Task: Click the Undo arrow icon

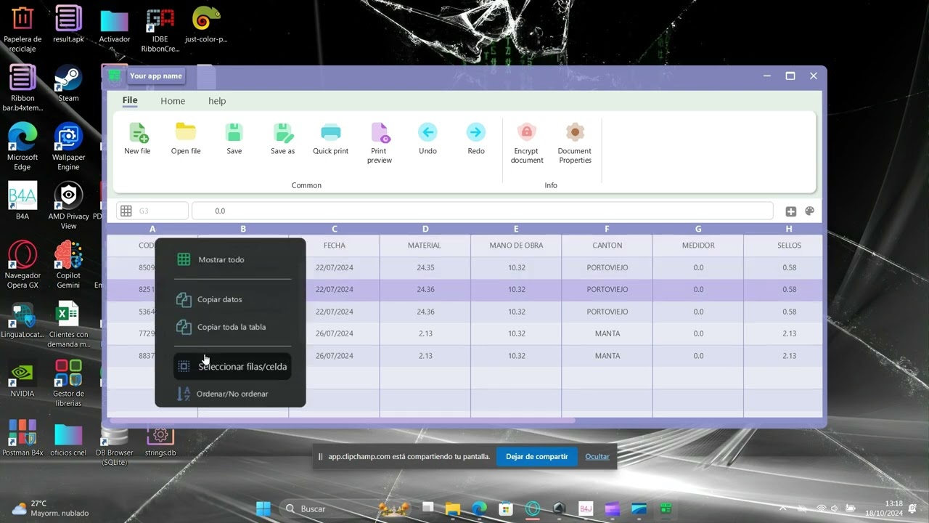Action: tap(427, 132)
